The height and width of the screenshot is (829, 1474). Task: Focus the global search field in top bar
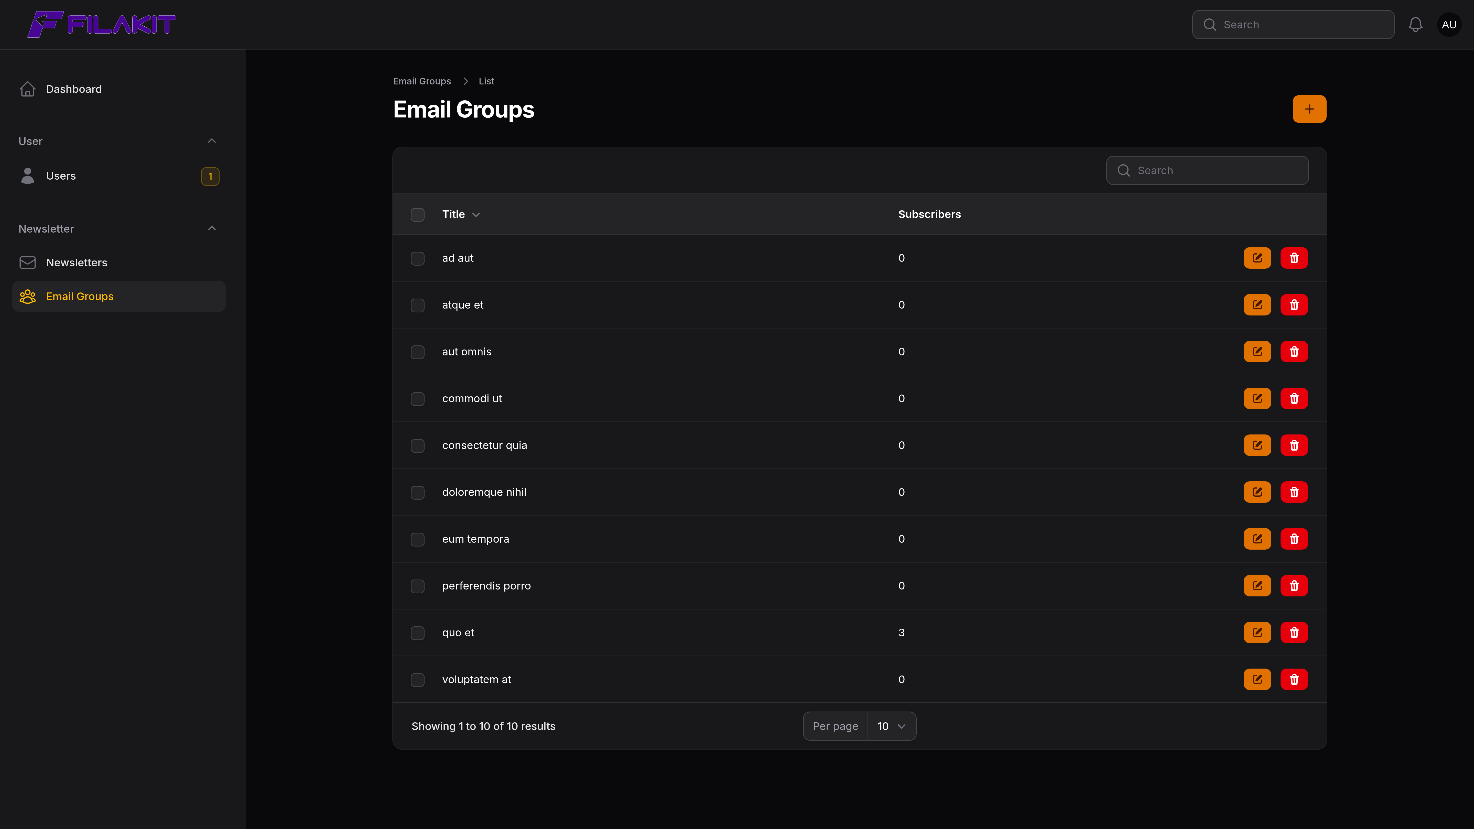[x=1293, y=25]
